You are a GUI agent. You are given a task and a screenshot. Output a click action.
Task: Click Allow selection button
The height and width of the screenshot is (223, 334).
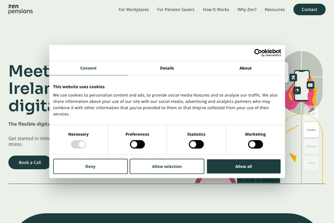pyautogui.click(x=167, y=167)
